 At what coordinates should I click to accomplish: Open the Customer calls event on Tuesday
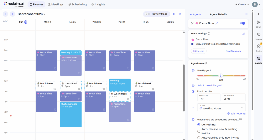coord(71,115)
